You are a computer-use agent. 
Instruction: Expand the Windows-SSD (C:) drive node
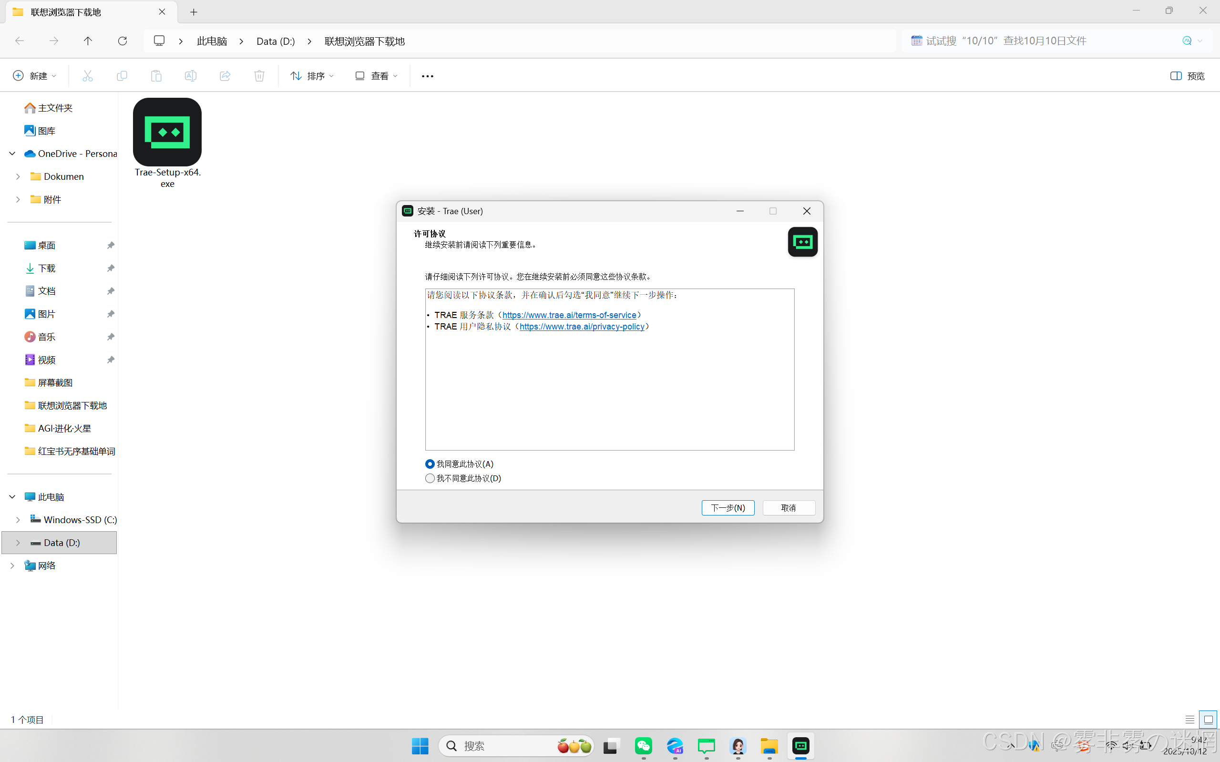(18, 520)
